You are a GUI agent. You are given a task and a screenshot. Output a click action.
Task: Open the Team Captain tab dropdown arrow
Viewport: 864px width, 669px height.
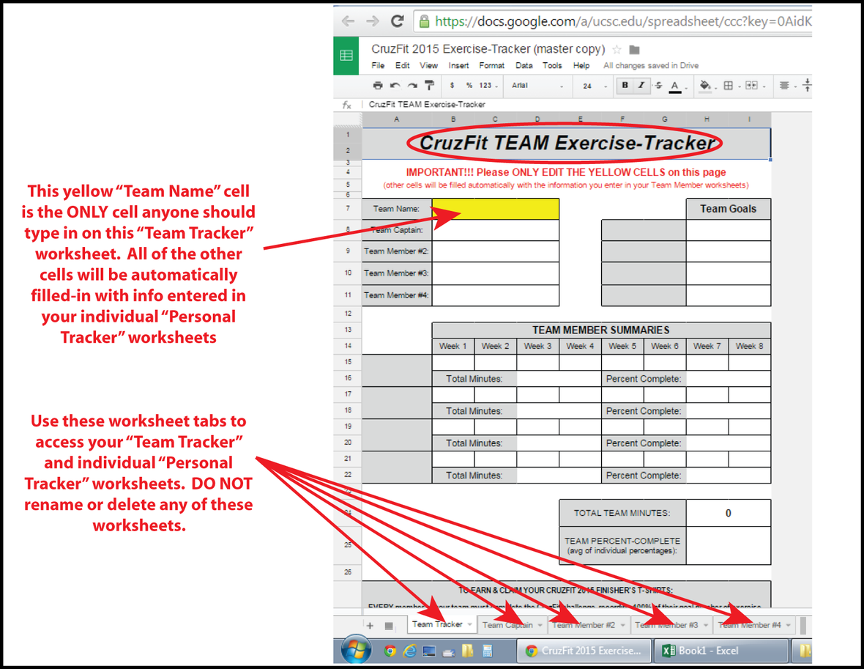click(x=540, y=625)
